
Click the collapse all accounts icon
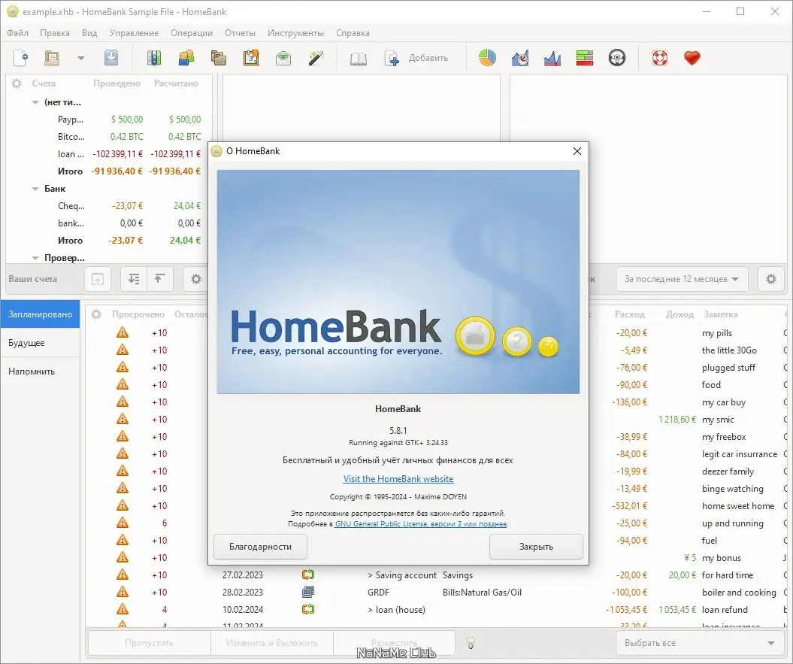pyautogui.click(x=159, y=279)
